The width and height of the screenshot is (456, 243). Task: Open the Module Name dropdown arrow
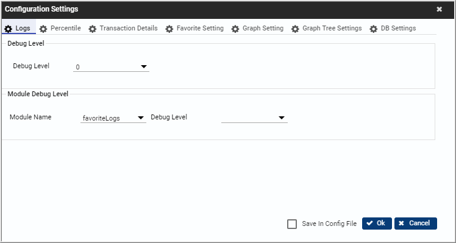pyautogui.click(x=141, y=118)
